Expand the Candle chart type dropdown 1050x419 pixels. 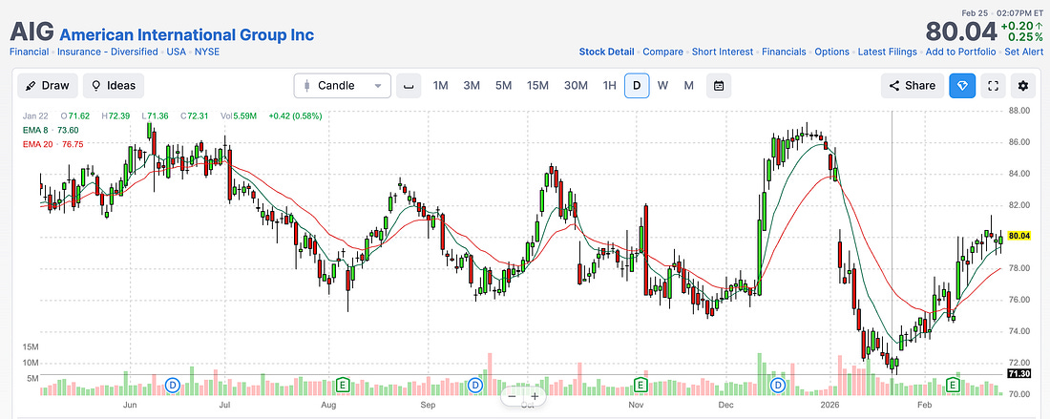click(342, 86)
